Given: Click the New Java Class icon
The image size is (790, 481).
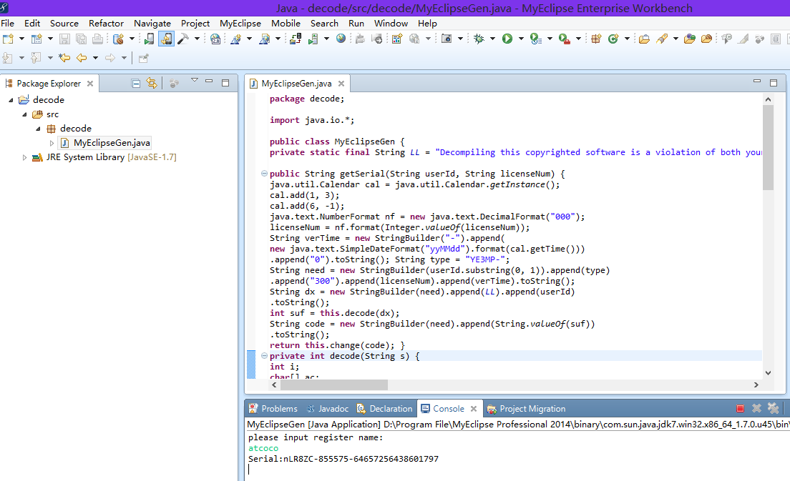Looking at the screenshot, I should click(x=613, y=39).
